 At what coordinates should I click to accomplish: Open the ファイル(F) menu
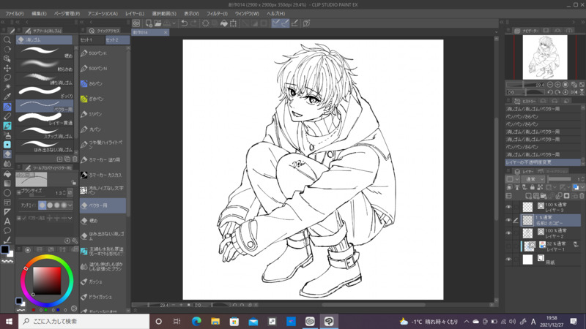pos(14,13)
